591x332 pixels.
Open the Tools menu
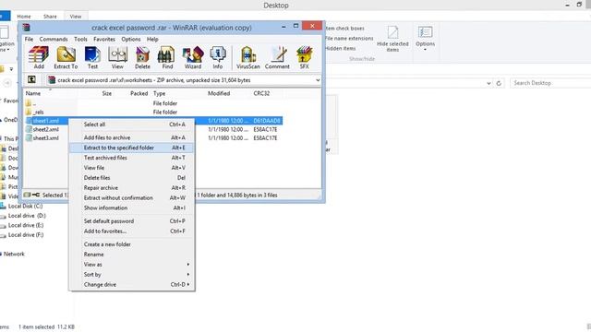[80, 39]
